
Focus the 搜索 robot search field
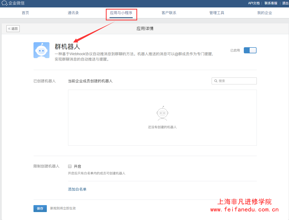(234, 81)
